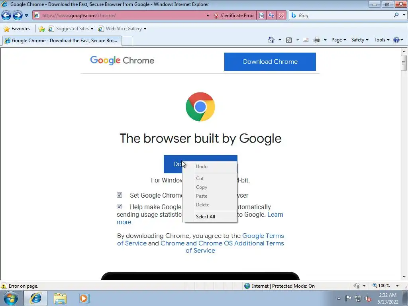The height and width of the screenshot is (306, 408).
Task: Click the Add to Favorites Bar icon
Action: [41, 29]
